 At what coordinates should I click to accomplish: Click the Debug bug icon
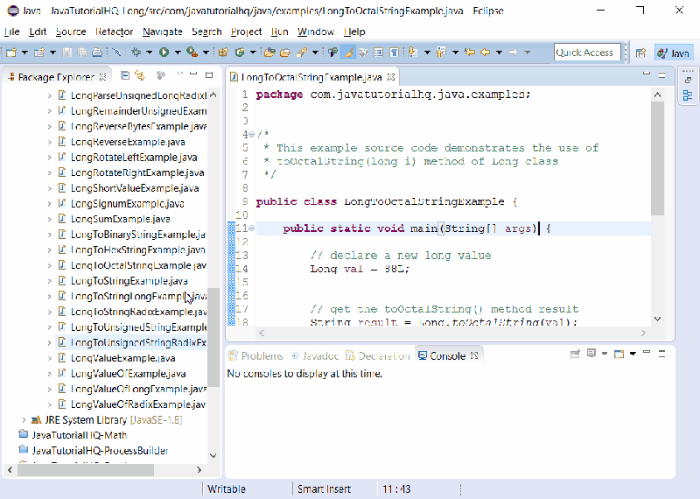(136, 53)
